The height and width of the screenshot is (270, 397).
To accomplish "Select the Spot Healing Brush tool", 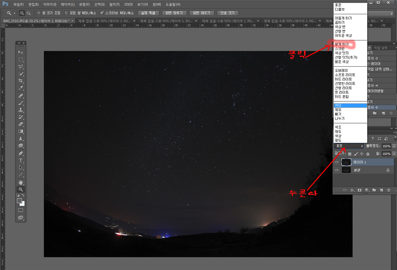I will point(21,96).
